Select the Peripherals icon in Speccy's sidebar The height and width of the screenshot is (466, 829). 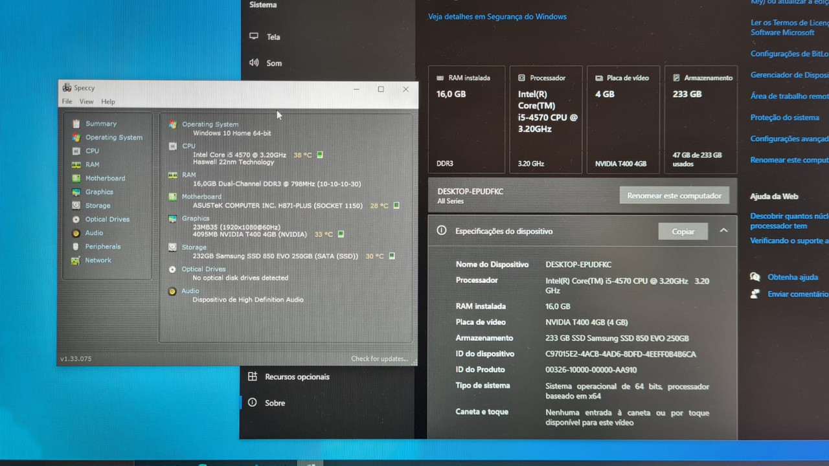point(76,247)
